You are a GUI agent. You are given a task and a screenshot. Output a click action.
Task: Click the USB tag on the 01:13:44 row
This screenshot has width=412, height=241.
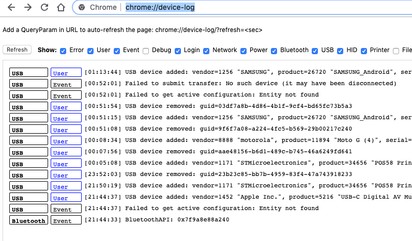28,72
